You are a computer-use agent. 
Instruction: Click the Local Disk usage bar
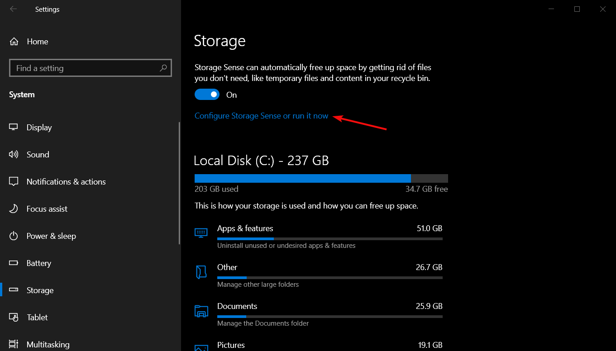pyautogui.click(x=320, y=178)
